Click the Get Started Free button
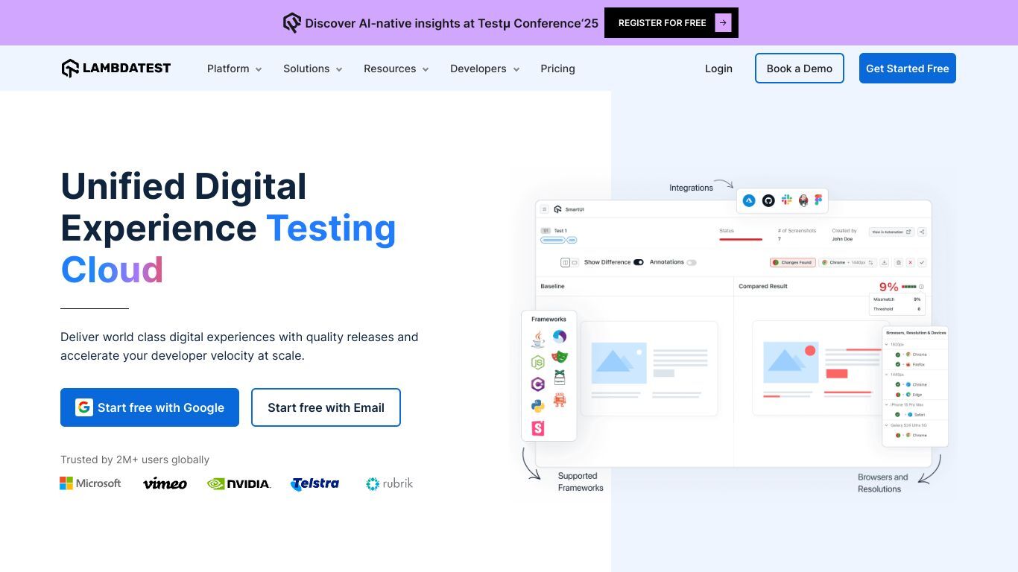 tap(908, 69)
